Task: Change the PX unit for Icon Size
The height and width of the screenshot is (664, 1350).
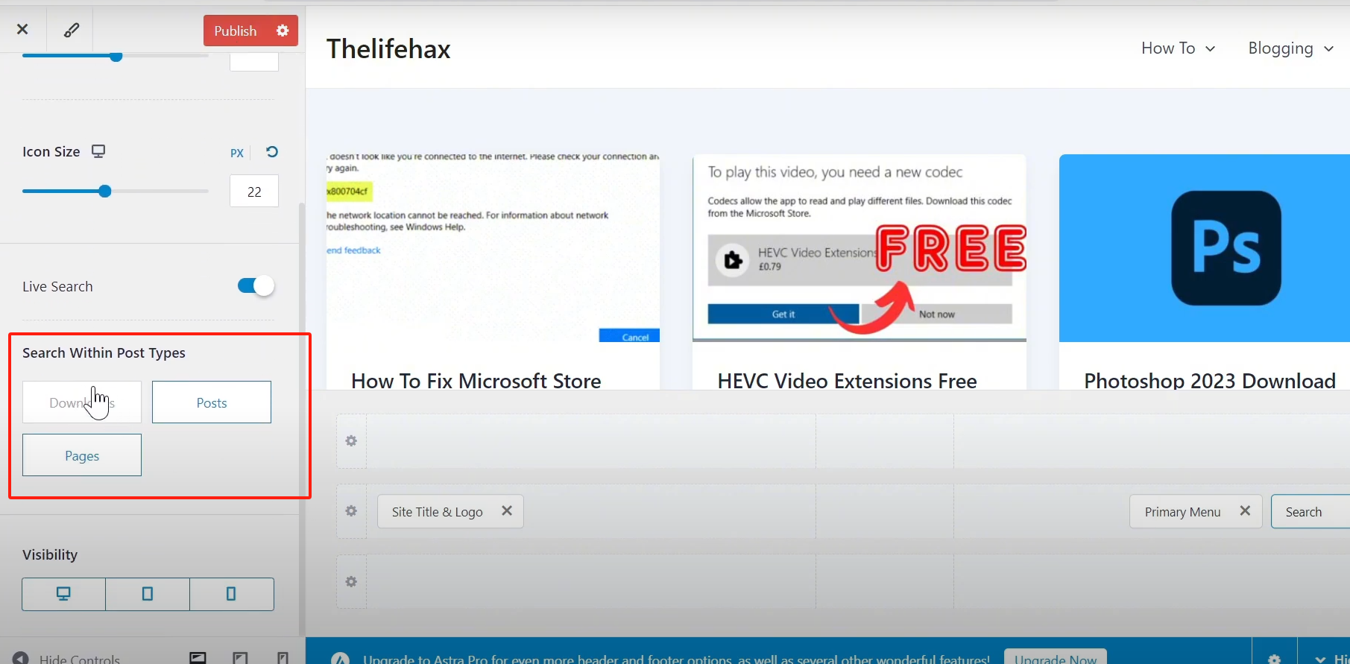Action: pos(237,153)
